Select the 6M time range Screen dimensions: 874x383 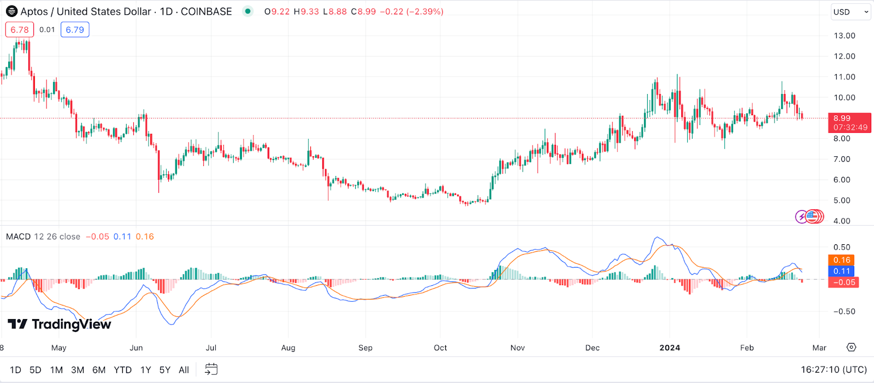[99, 370]
